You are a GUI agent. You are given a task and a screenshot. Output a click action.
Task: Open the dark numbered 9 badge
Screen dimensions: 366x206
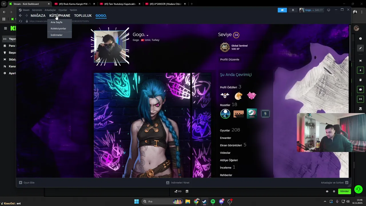tap(265, 114)
